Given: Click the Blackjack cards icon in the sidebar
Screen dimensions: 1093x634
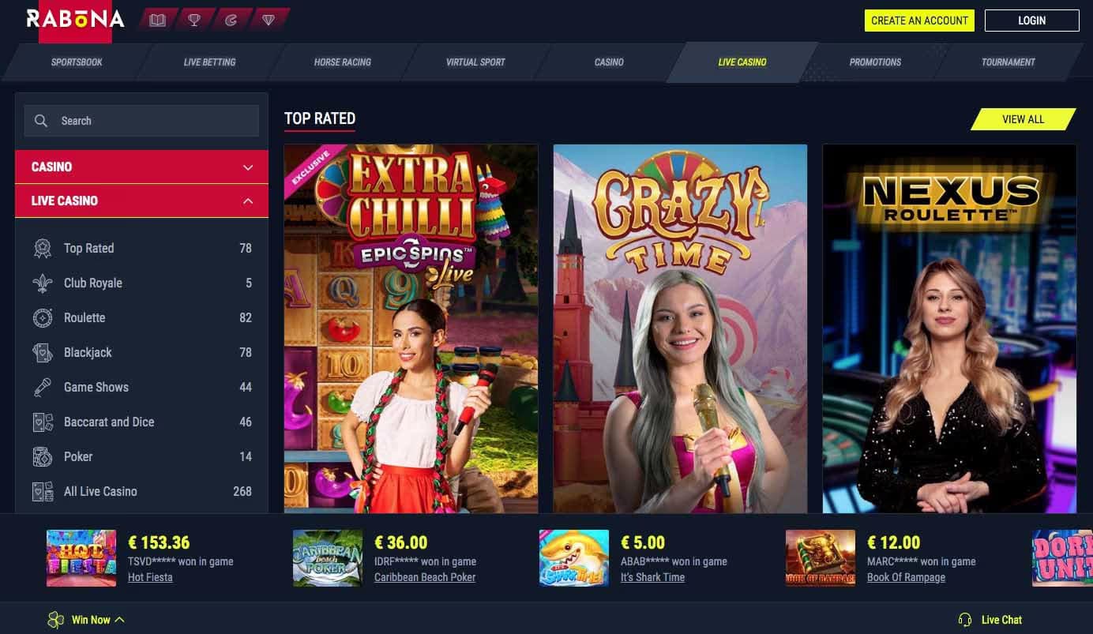Looking at the screenshot, I should (x=43, y=353).
